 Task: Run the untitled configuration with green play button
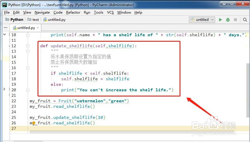point(220,20)
